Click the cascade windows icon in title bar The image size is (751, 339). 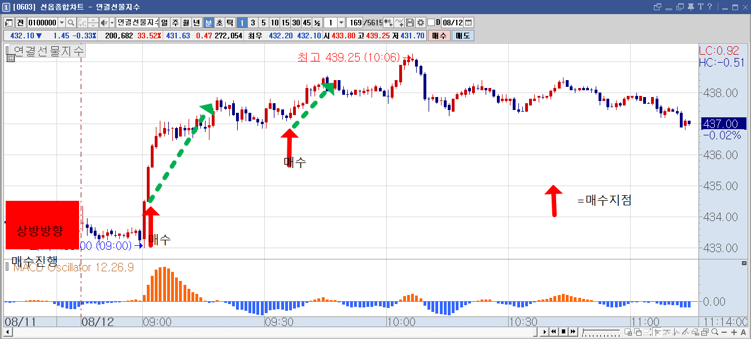click(680, 7)
